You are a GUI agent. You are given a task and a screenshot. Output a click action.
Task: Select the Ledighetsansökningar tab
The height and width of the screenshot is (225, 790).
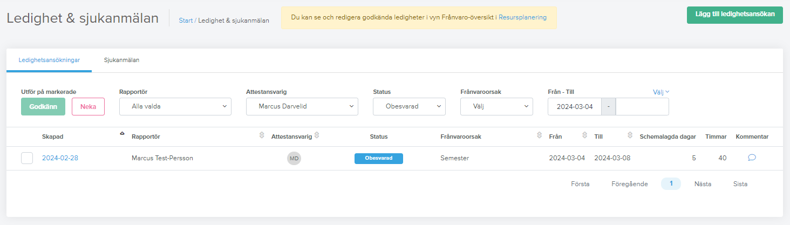(49, 60)
